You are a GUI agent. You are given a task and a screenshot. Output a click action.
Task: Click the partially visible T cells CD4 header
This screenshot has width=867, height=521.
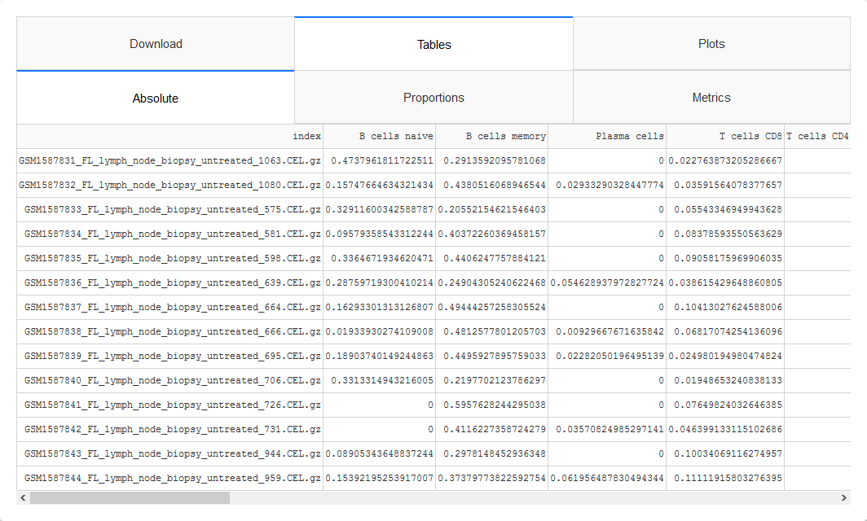click(817, 137)
